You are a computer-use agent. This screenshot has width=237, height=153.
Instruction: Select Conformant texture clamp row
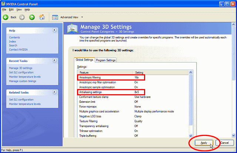coord(133,97)
